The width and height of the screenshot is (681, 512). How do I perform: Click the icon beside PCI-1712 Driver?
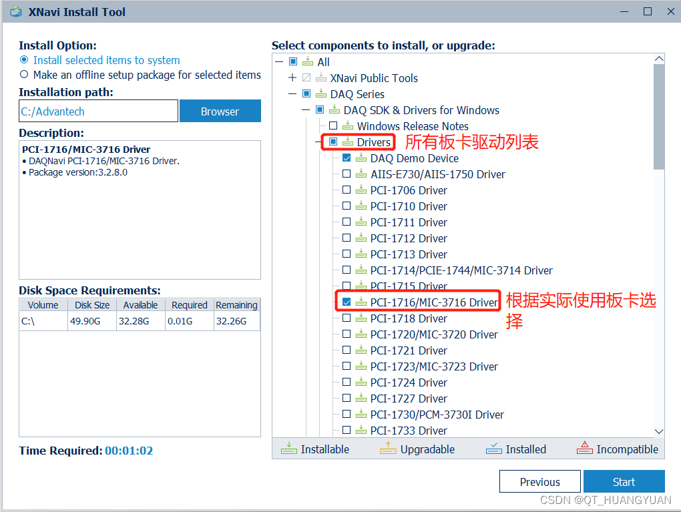pos(361,238)
